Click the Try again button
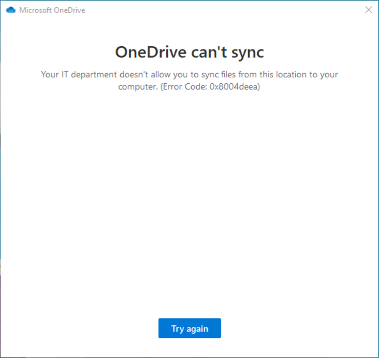 click(x=189, y=328)
